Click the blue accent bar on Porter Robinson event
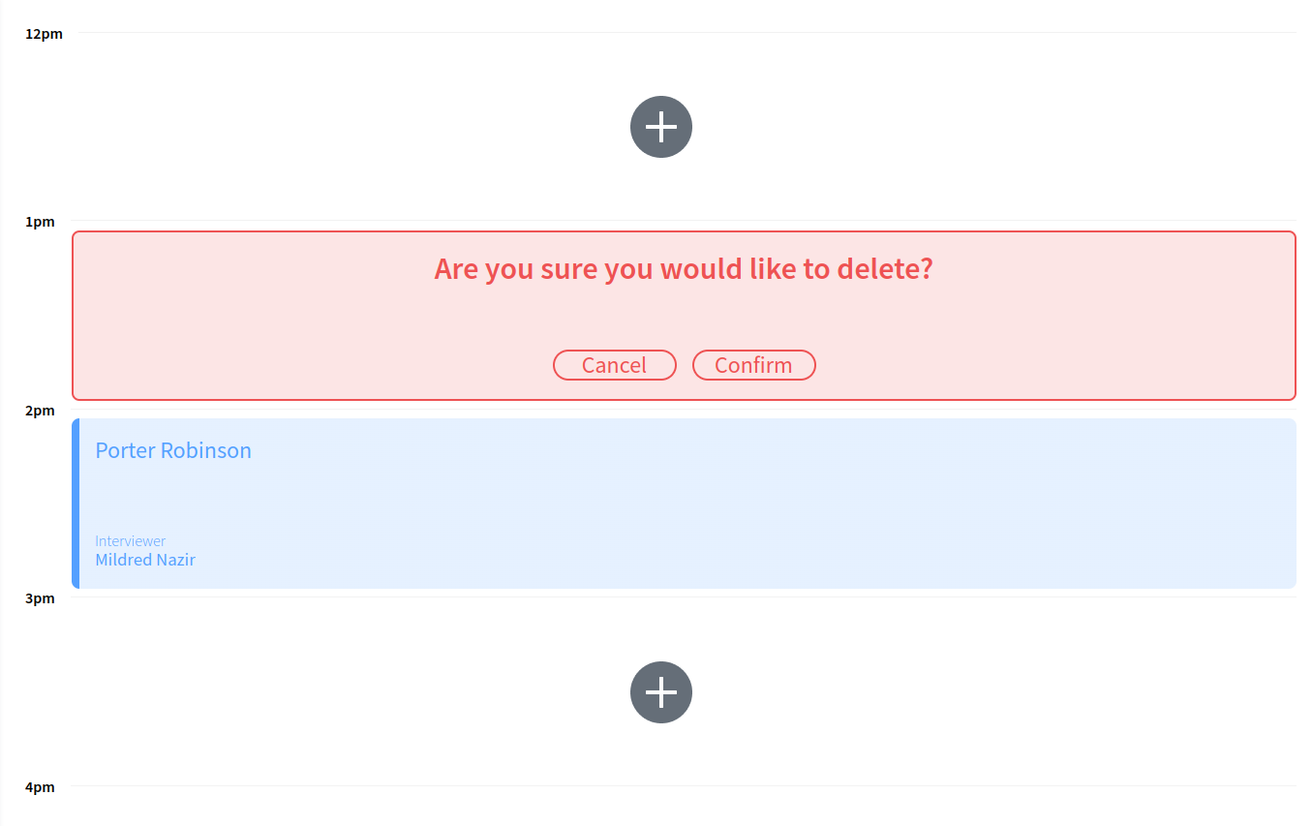The height and width of the screenshot is (826, 1312). 76,503
